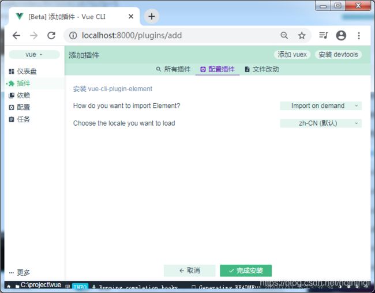375x293 pixels.
Task: Open the 依赖 dependencies sidebar item
Action: 20,95
